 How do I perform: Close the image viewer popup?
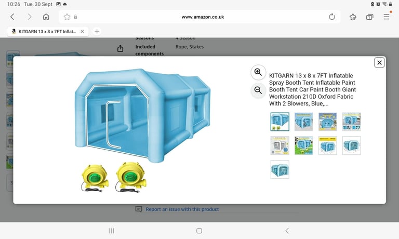[379, 63]
